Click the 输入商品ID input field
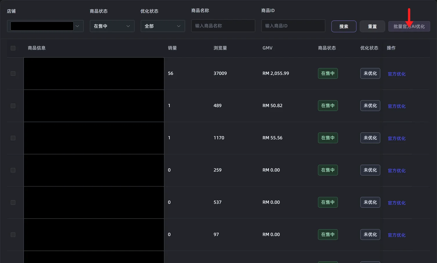The image size is (437, 263). coord(293,26)
